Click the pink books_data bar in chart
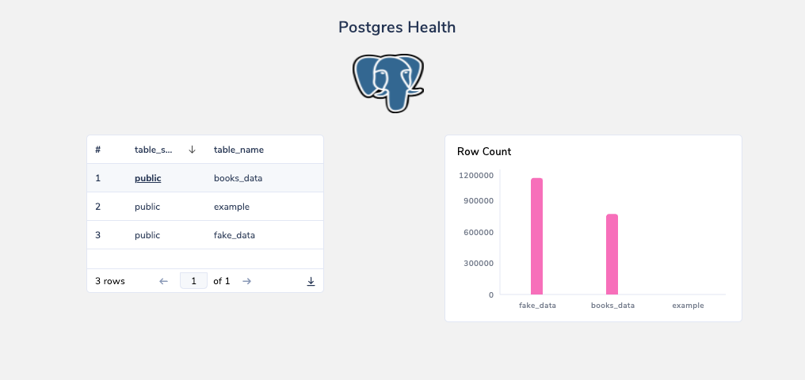805x380 pixels. [612, 254]
